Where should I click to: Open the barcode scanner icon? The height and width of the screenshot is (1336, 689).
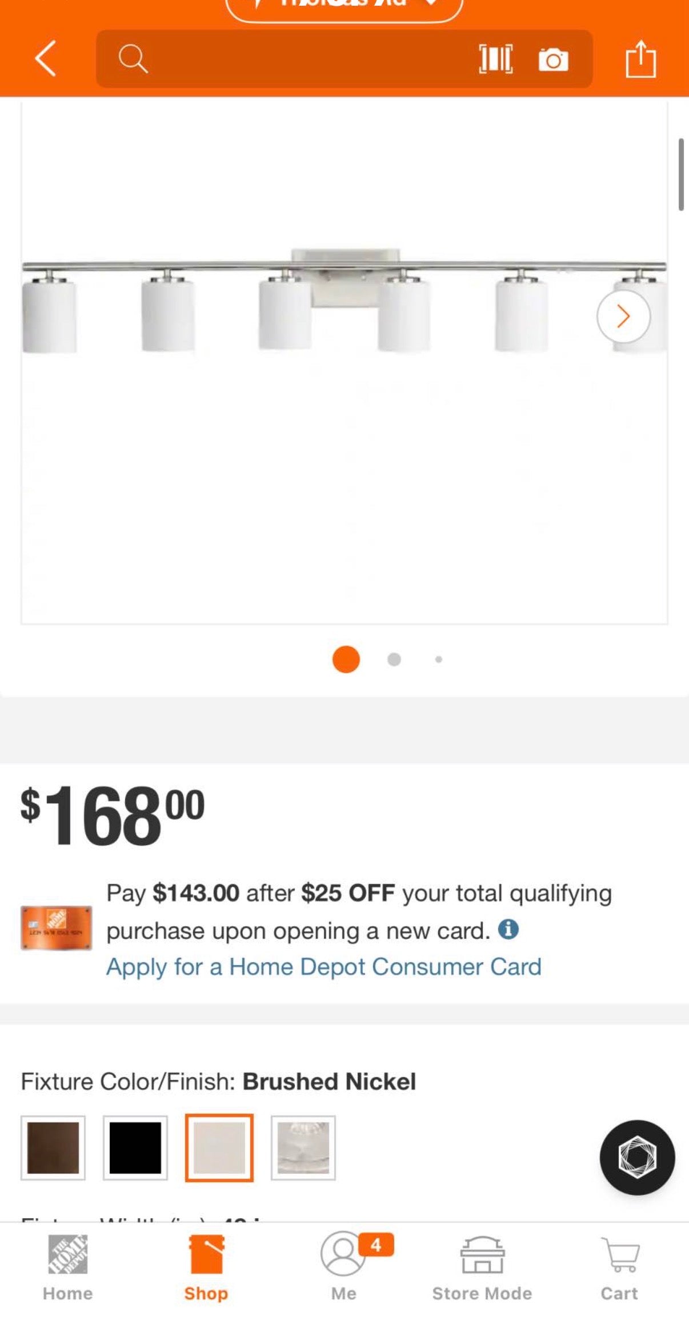495,59
